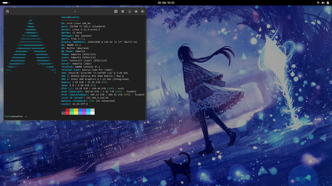The height and width of the screenshot is (186, 332).
Task: Click the 'Display (BOE0823)' line
Action: tap(99, 42)
